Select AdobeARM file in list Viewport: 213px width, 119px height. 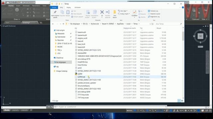pyautogui.click(x=82, y=53)
